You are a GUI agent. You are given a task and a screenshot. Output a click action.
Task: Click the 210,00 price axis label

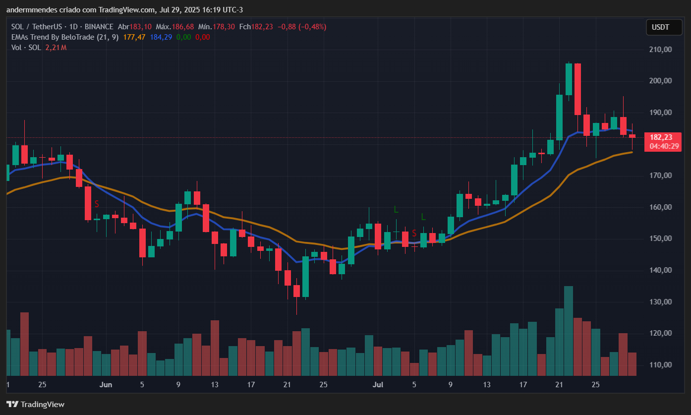point(660,50)
